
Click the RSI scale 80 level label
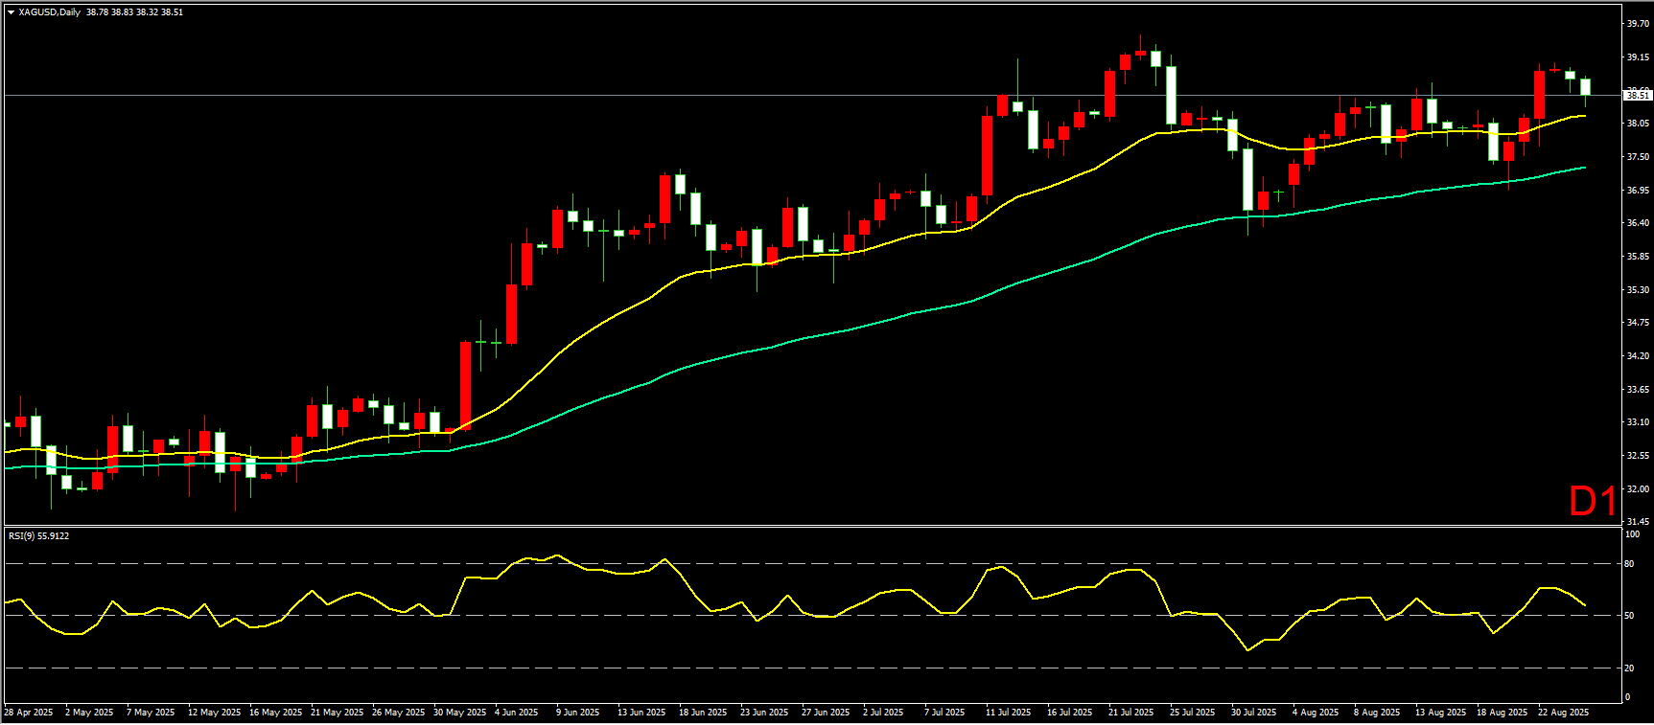click(x=1629, y=564)
